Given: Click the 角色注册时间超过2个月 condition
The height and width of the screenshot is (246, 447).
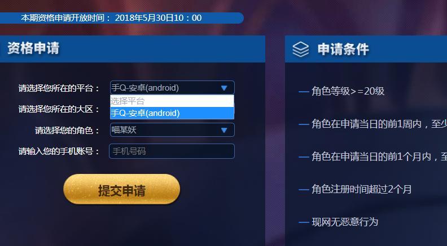Looking at the screenshot, I should (x=361, y=189).
